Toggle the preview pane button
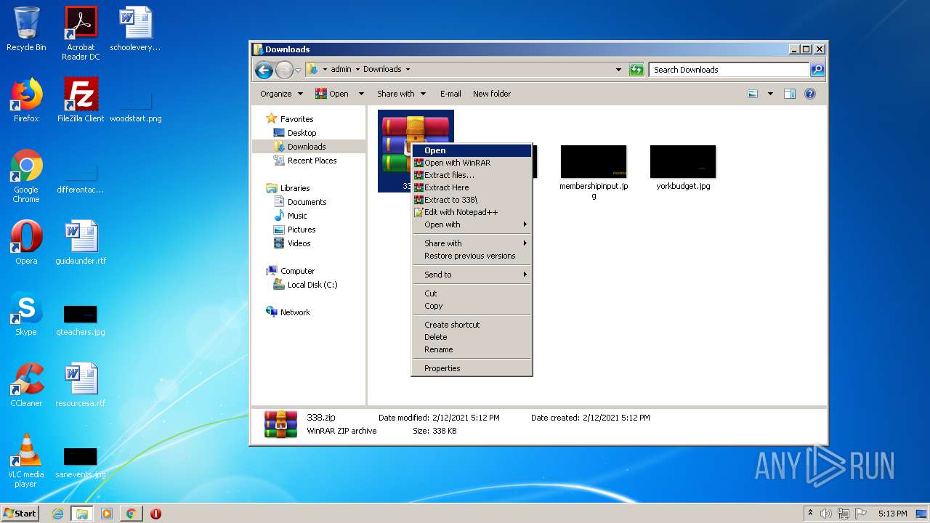 tap(790, 94)
